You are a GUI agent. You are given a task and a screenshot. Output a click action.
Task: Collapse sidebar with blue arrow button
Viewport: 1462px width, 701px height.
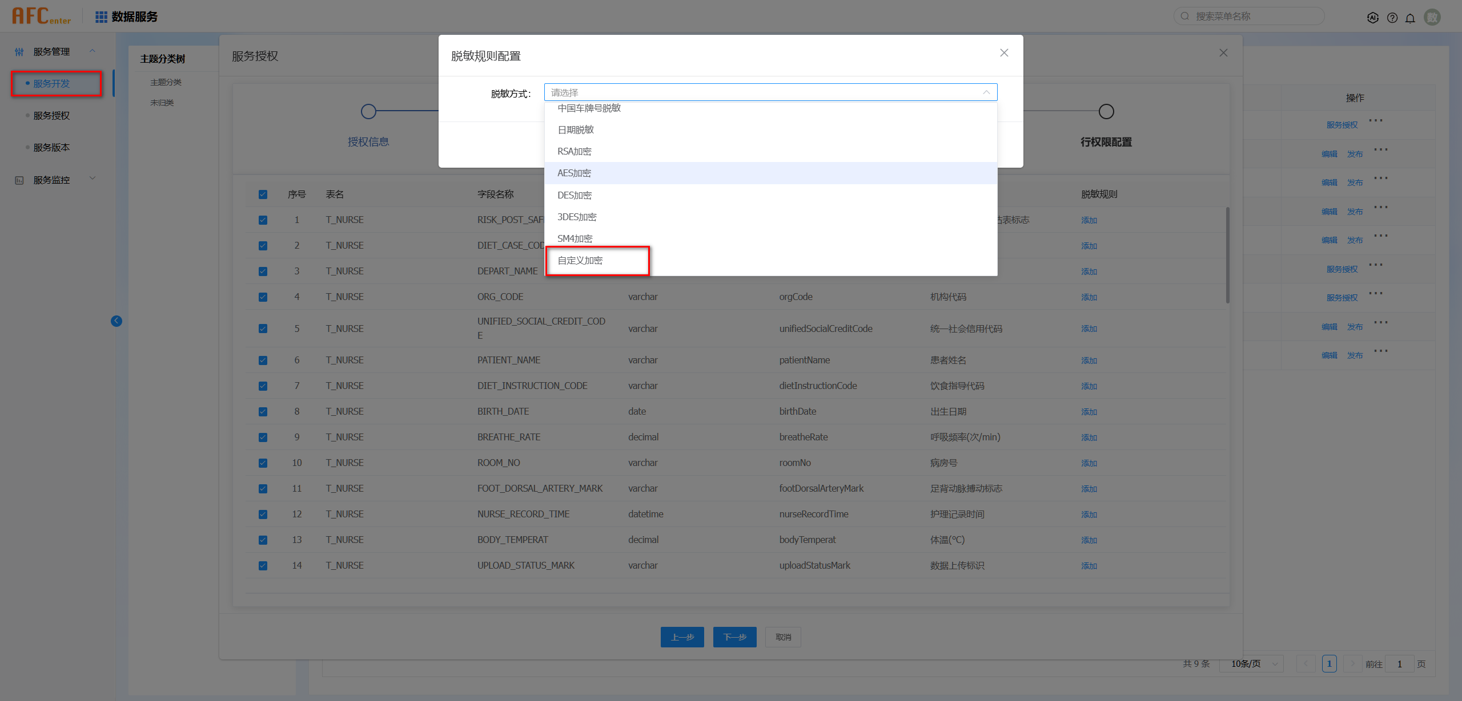click(x=117, y=321)
